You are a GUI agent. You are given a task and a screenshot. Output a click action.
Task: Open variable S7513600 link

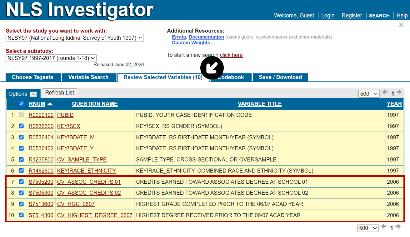click(41, 204)
